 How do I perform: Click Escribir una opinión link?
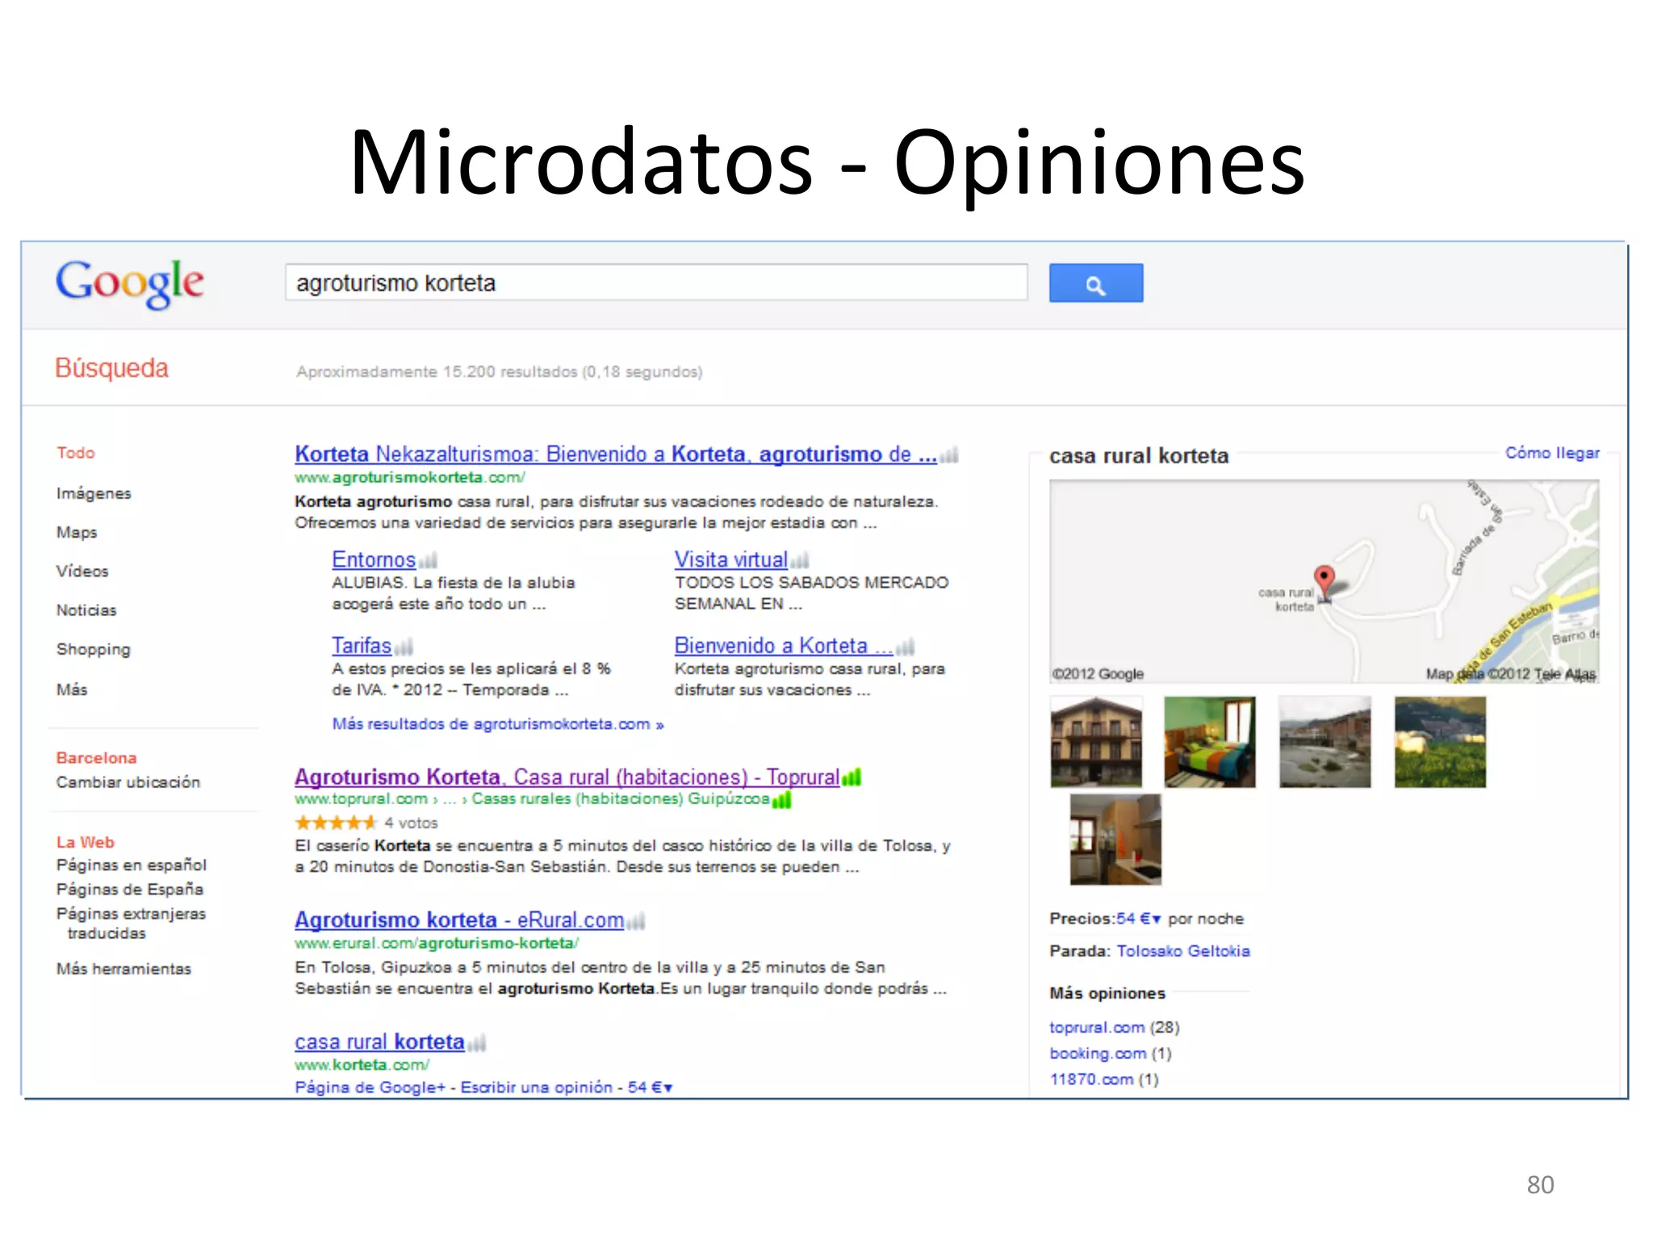tap(537, 1087)
